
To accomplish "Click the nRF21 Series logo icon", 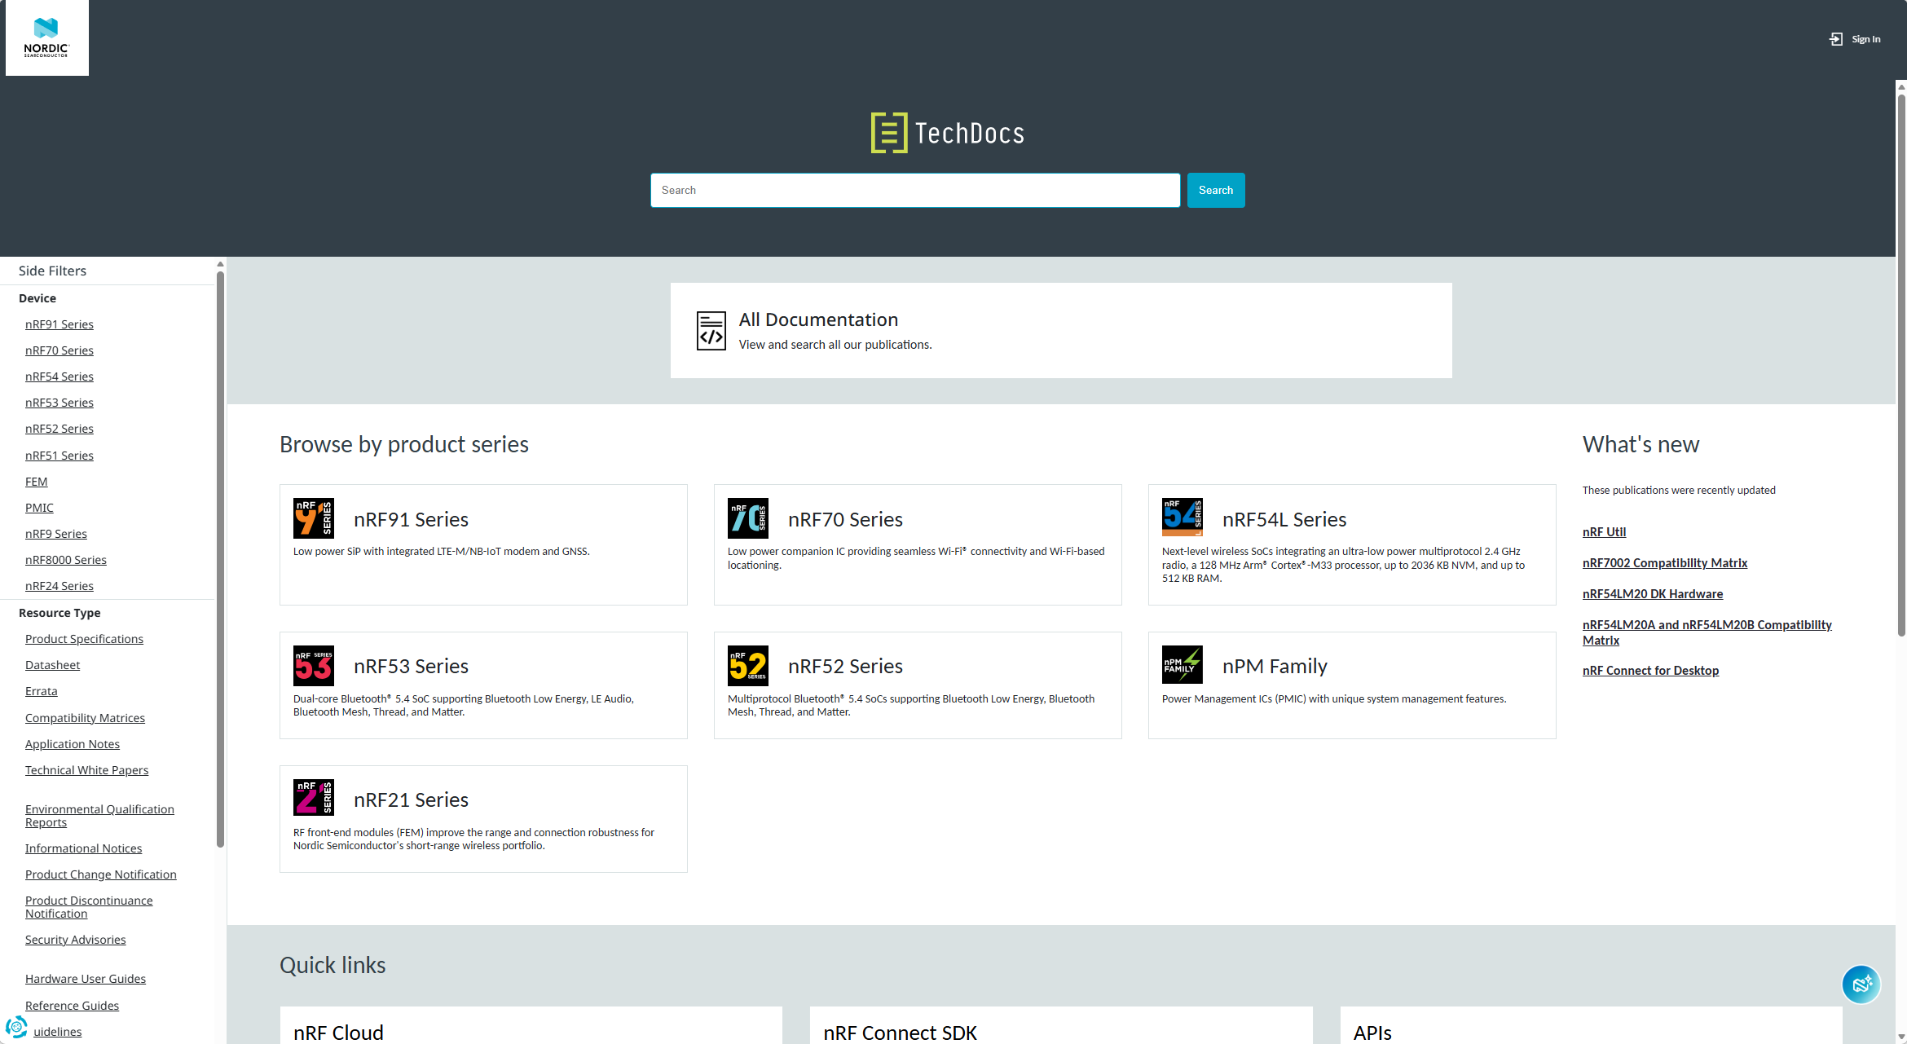I will click(314, 799).
